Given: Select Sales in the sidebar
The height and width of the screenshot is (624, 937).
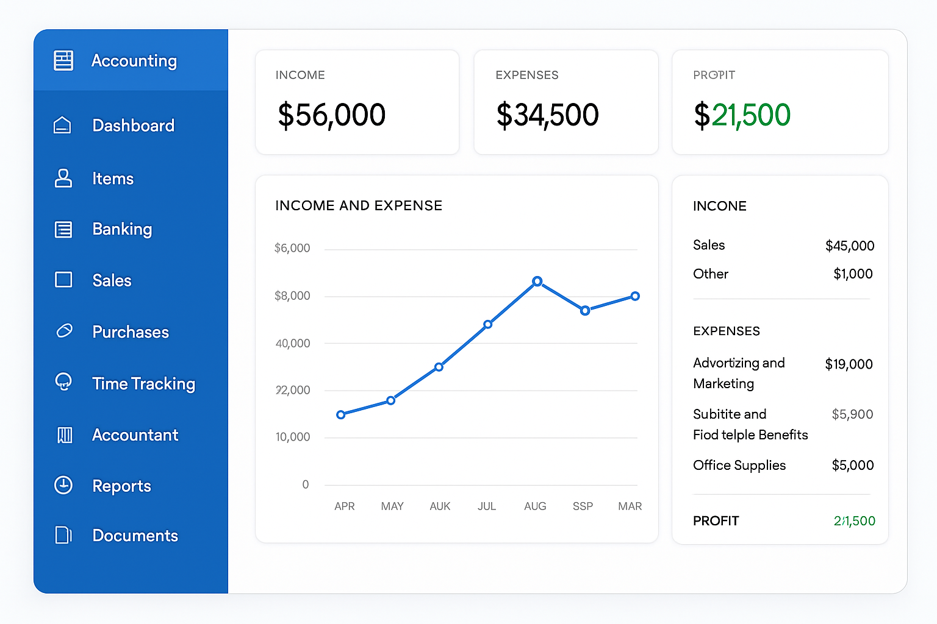Looking at the screenshot, I should [x=112, y=280].
